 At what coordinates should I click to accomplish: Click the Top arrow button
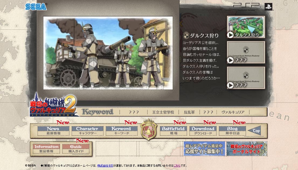pyautogui.click(x=254, y=130)
